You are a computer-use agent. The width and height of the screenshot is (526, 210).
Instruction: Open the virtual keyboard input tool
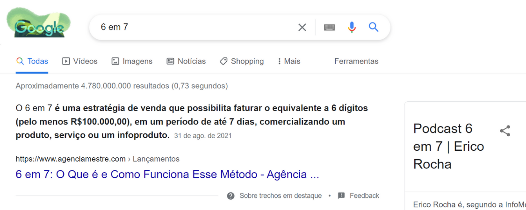[x=329, y=28]
